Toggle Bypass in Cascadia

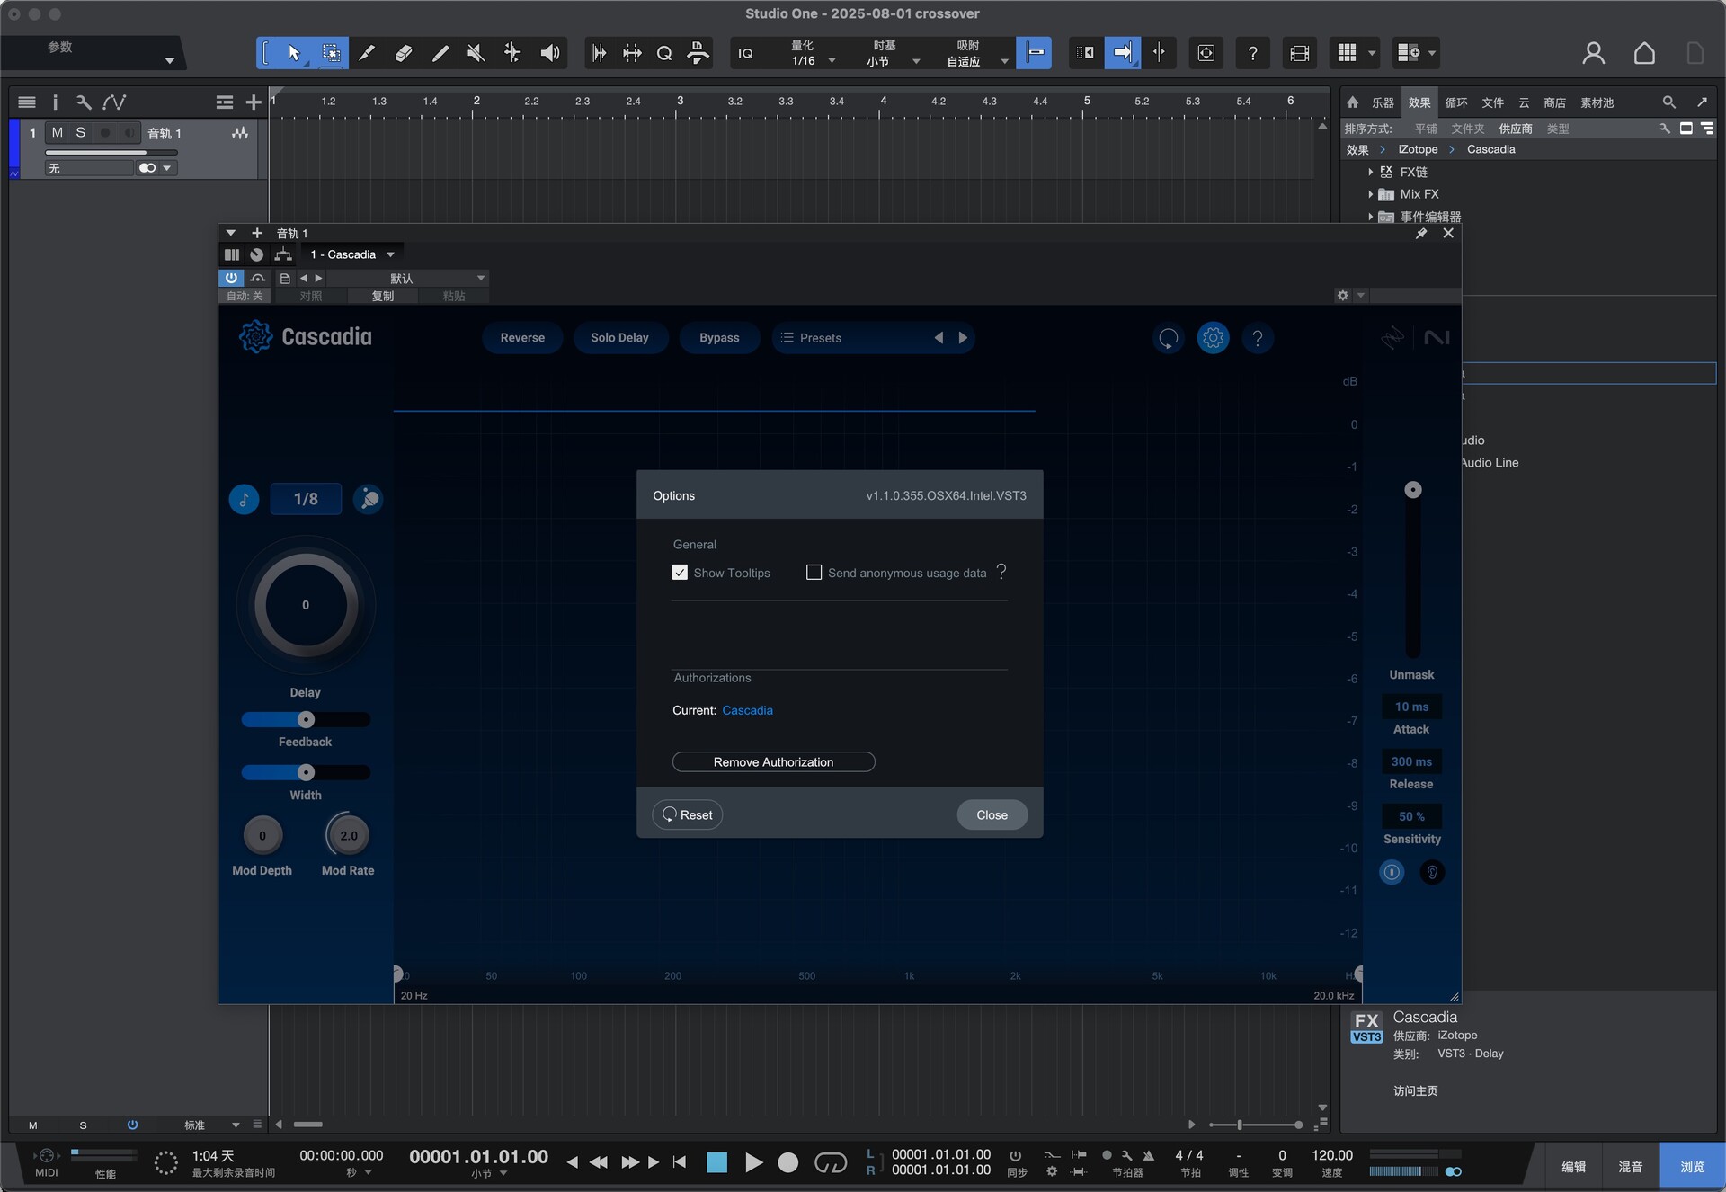[719, 338]
